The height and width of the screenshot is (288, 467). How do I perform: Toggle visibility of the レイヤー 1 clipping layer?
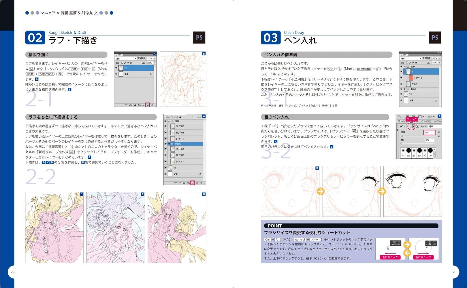[401, 78]
